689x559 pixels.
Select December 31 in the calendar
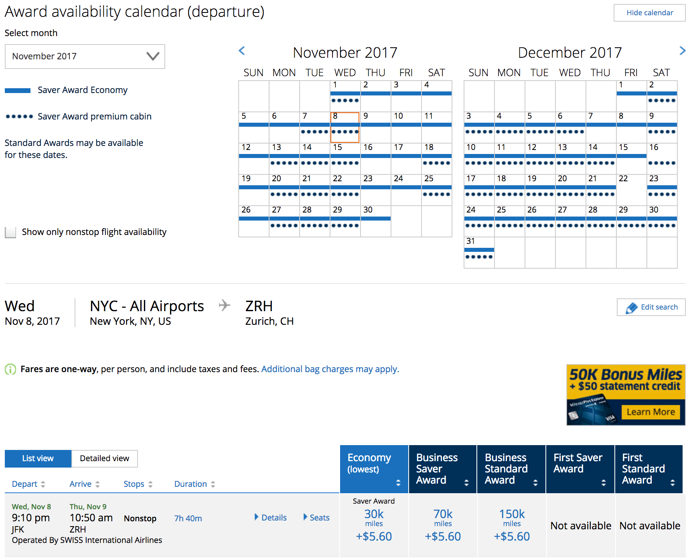[x=479, y=253]
